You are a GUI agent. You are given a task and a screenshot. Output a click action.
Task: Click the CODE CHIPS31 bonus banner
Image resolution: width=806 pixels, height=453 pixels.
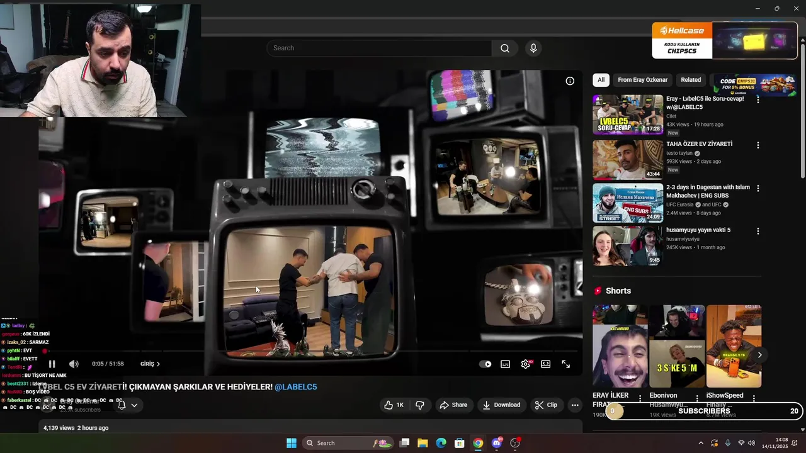(758, 85)
